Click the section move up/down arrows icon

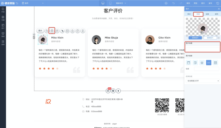point(118,91)
